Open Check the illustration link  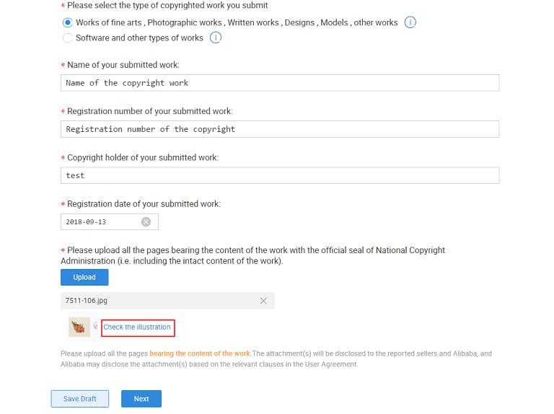(137, 327)
